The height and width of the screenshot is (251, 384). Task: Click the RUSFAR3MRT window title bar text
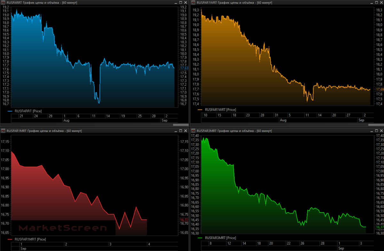[235, 131]
